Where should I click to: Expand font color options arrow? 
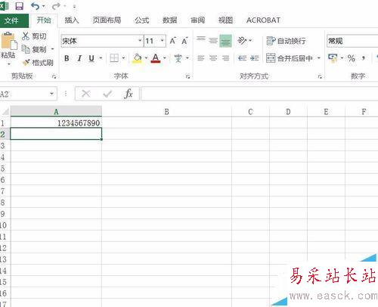[165, 58]
